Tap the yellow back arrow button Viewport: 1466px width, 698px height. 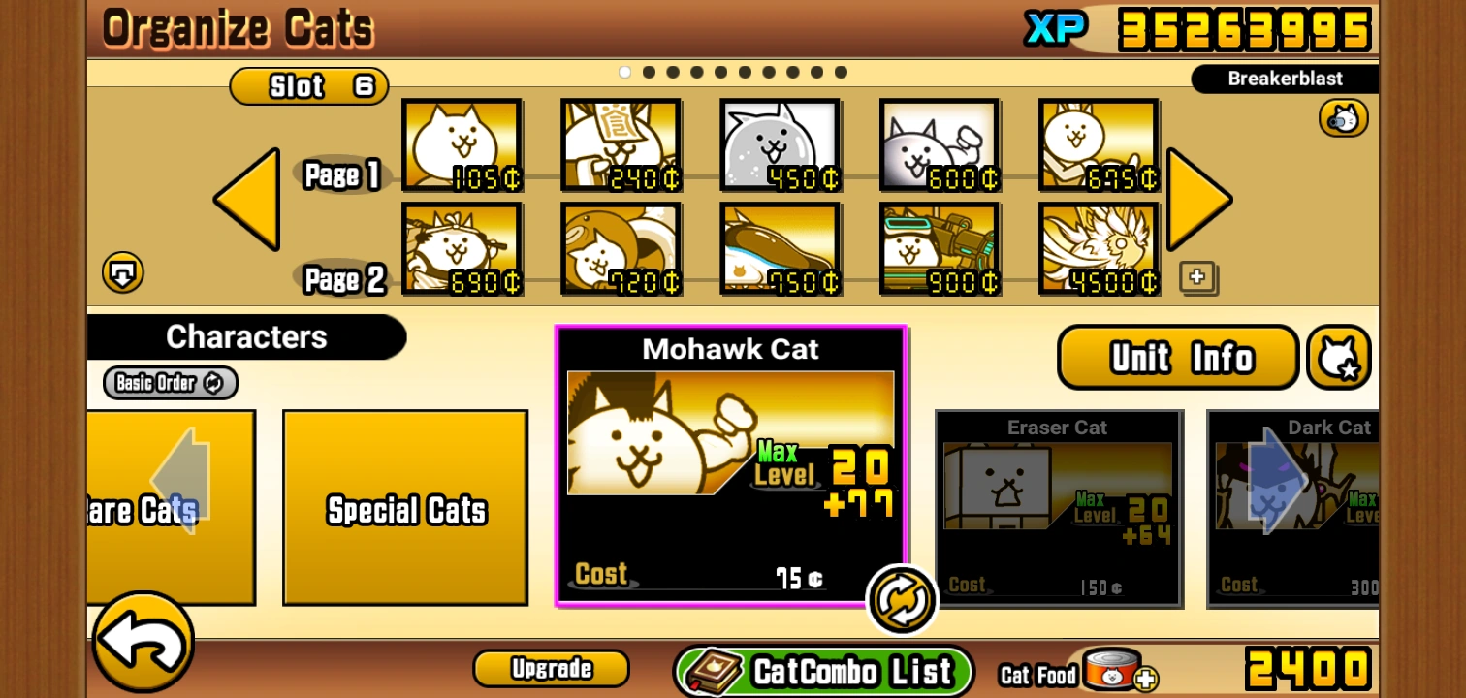click(x=143, y=642)
